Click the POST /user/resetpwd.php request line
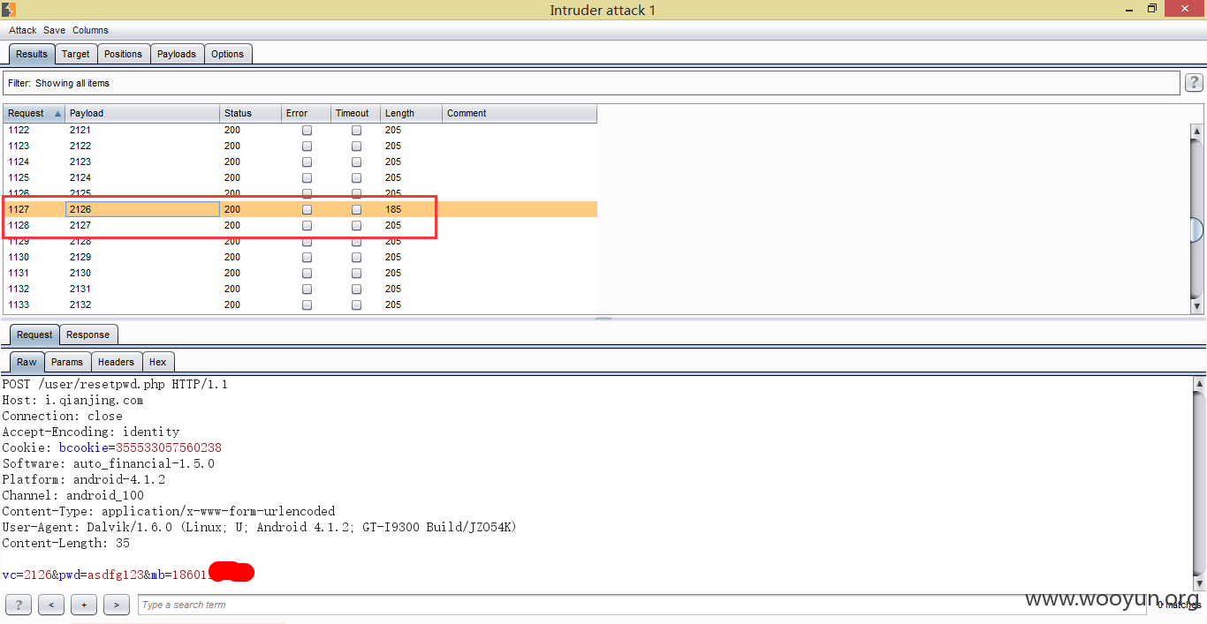Screen dimensions: 1207x624 (x=115, y=384)
